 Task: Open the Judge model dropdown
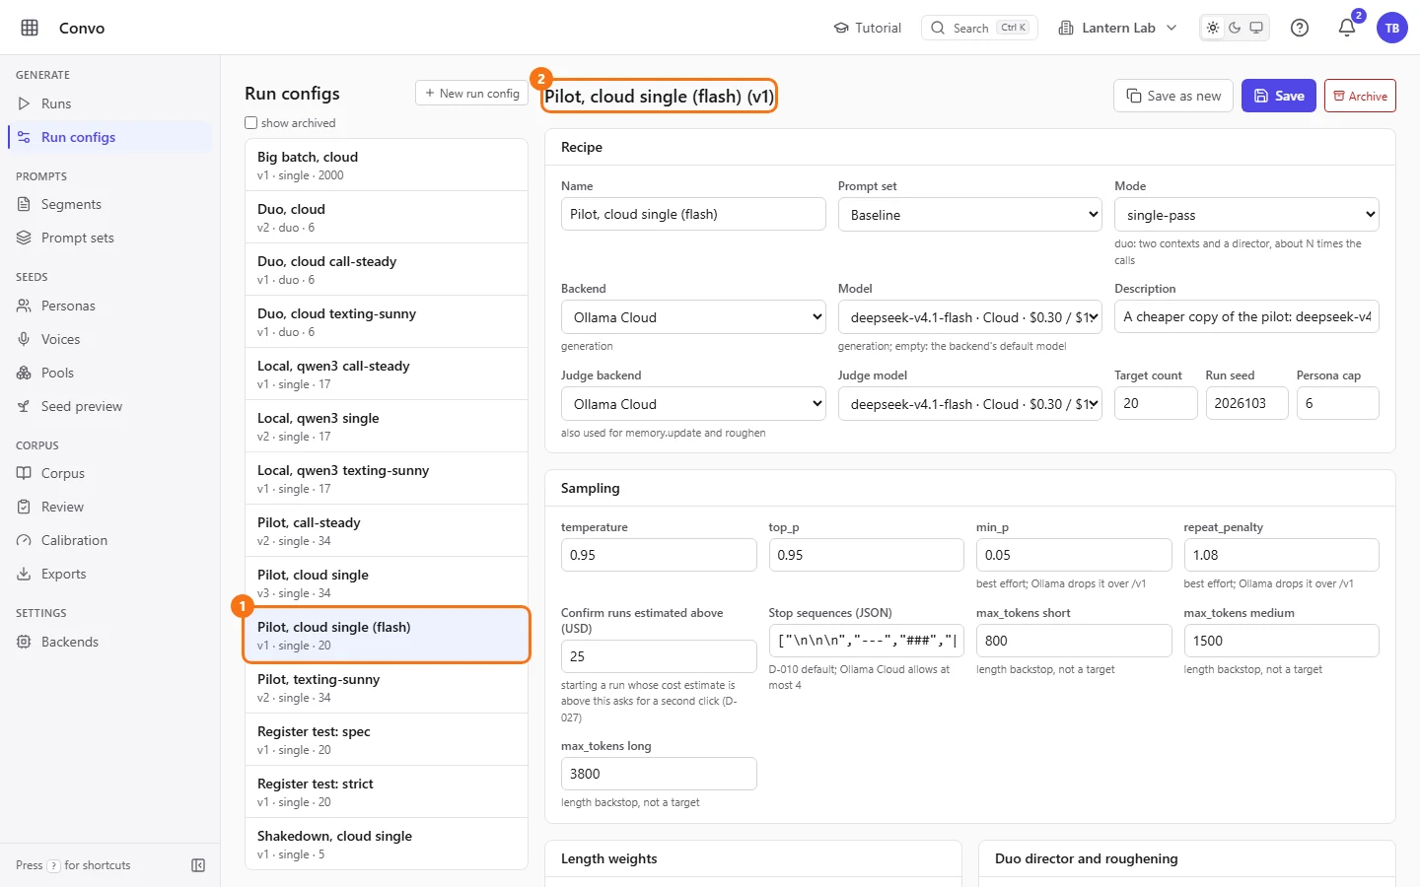pyautogui.click(x=970, y=404)
